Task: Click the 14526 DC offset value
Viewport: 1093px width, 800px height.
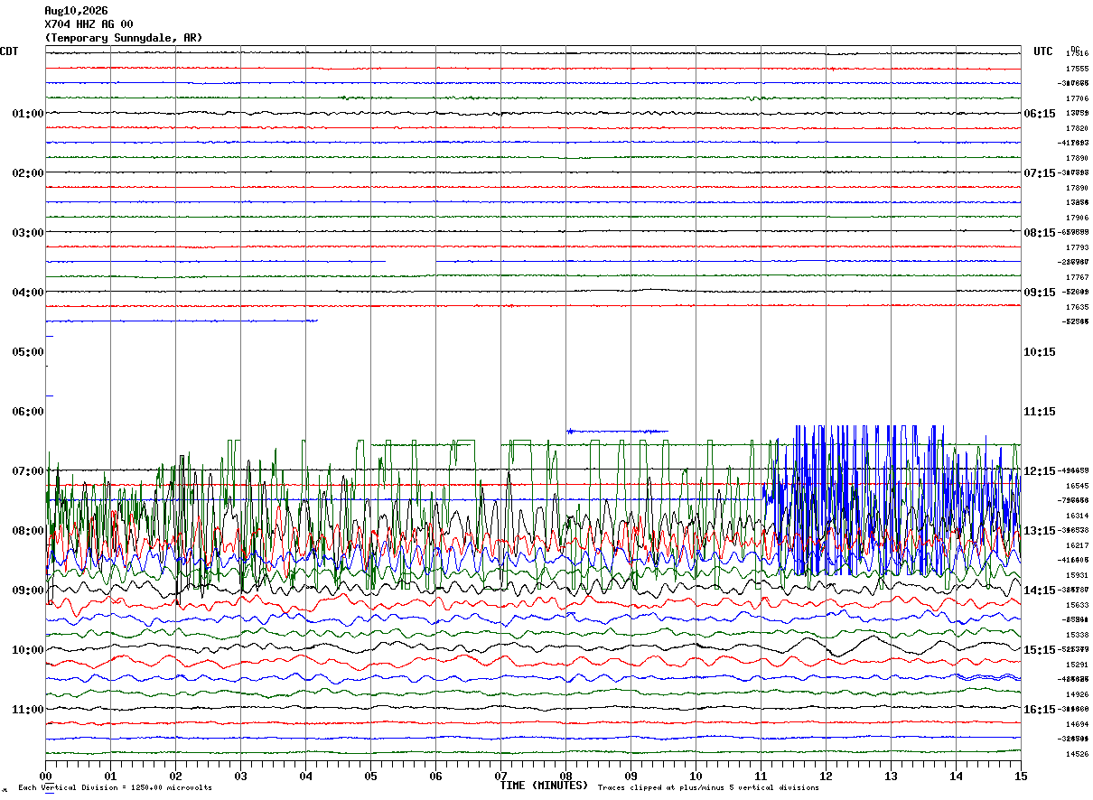Action: point(1077,754)
